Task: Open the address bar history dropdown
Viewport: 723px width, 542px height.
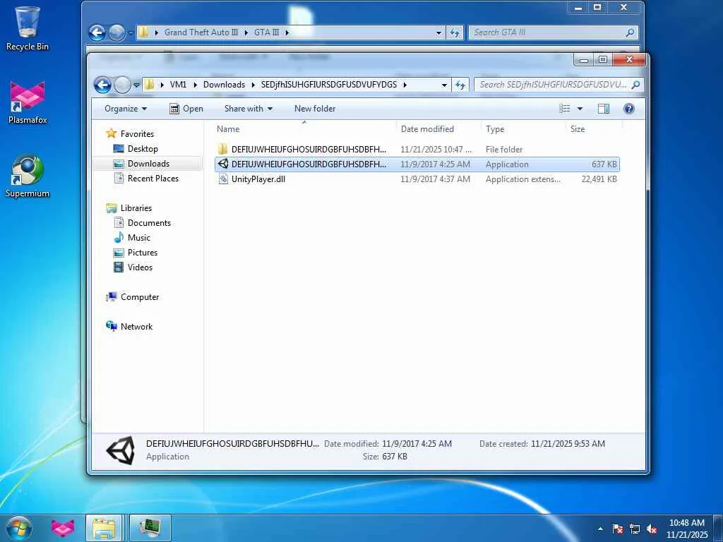Action: point(443,85)
